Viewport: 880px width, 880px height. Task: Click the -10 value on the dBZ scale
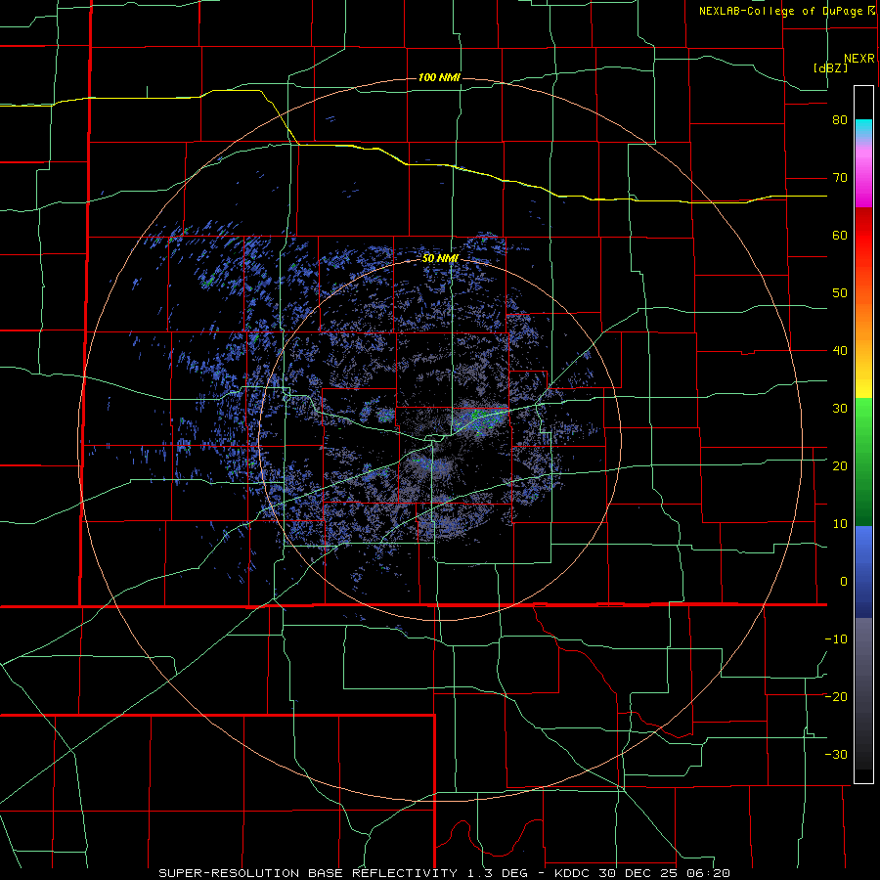point(836,638)
